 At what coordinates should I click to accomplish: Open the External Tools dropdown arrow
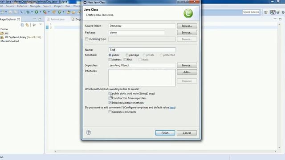tap(49, 12)
